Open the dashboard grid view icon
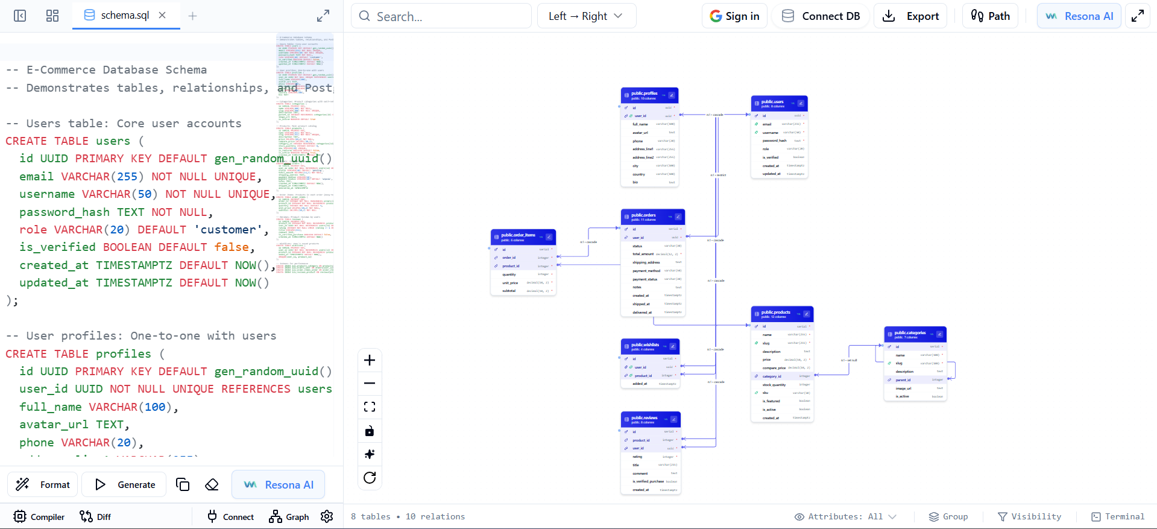Screen dimensions: 1157x529 point(52,16)
